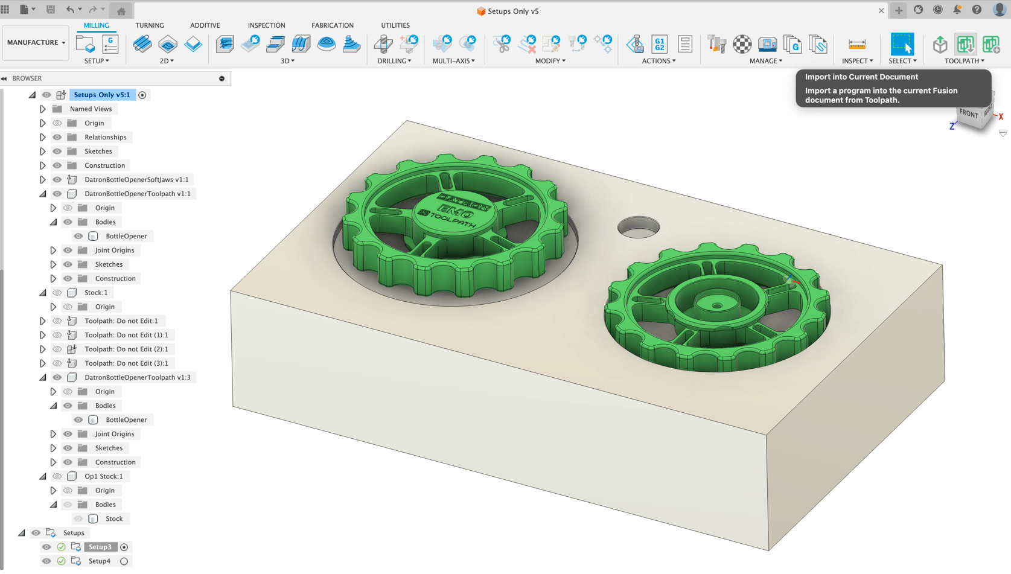Switch to the TURNING tab
The width and height of the screenshot is (1011, 574).
click(x=150, y=25)
